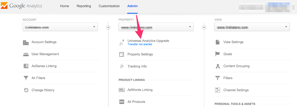The height and width of the screenshot is (107, 297).
Task: Open Property Settings
Action: pyautogui.click(x=140, y=54)
